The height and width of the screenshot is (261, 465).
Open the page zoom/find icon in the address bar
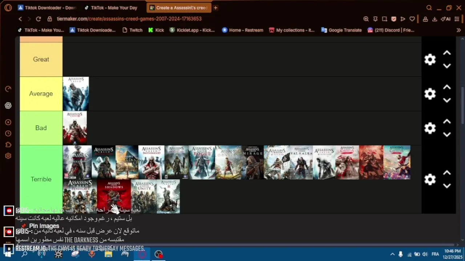click(366, 19)
